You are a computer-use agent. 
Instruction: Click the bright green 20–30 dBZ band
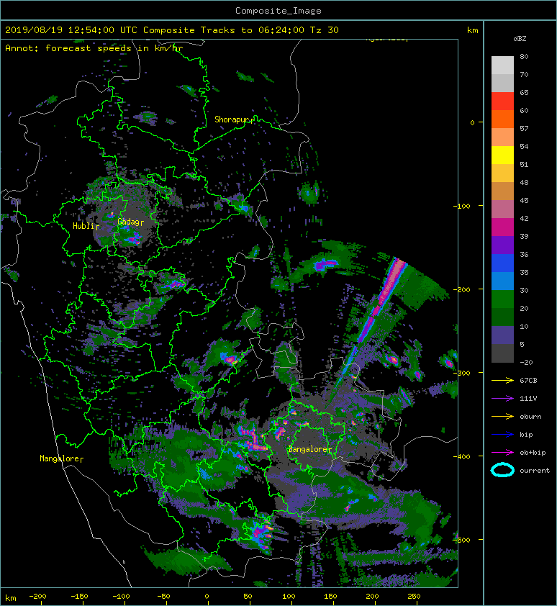pos(502,299)
